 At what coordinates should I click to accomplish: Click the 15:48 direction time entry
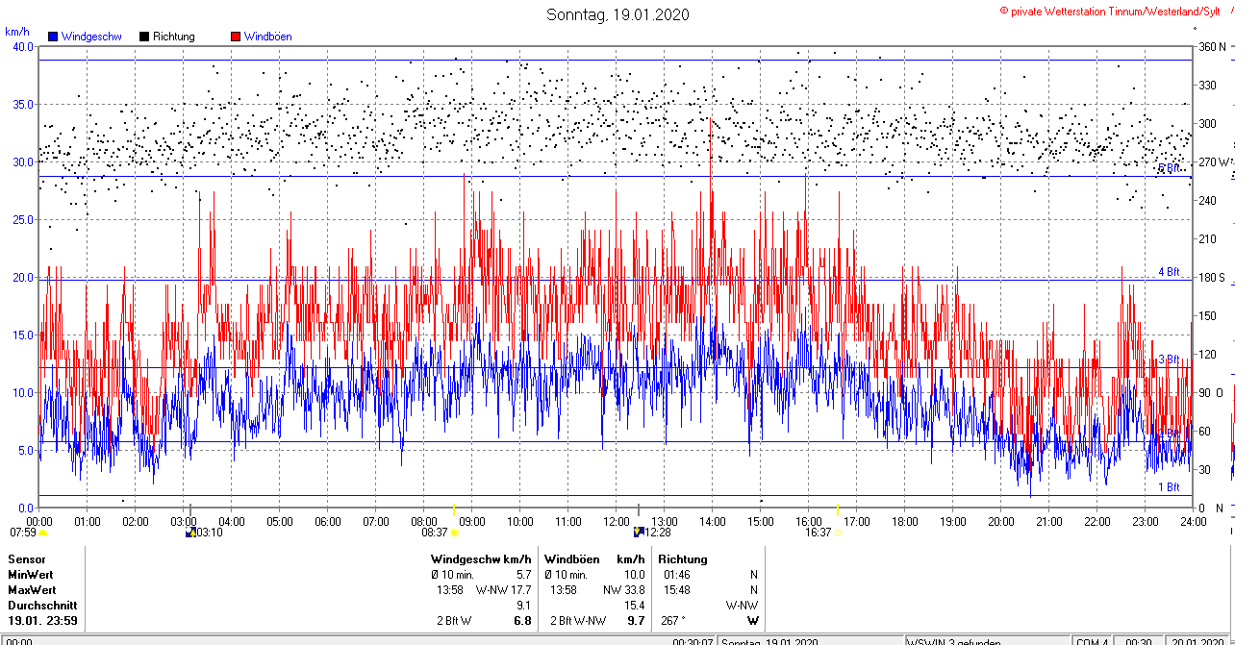[676, 589]
